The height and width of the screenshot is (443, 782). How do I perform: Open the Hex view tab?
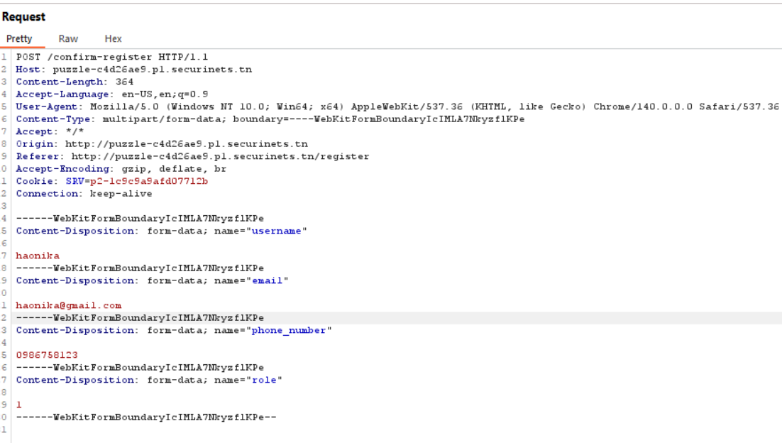tap(114, 38)
